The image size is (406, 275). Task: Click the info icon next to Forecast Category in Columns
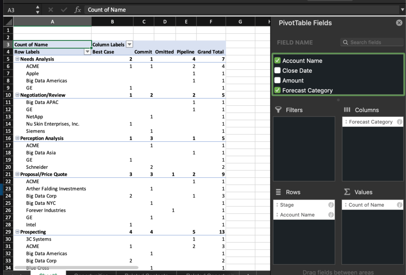[x=400, y=122]
